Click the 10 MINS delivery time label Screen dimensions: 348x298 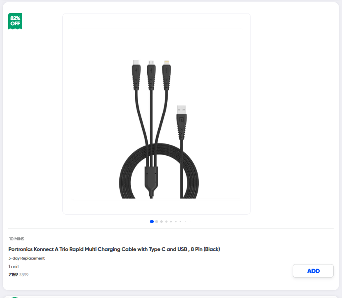pyautogui.click(x=17, y=239)
